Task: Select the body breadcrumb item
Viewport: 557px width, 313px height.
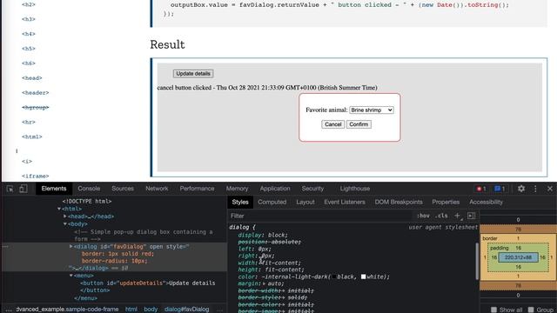Action: pyautogui.click(x=151, y=310)
